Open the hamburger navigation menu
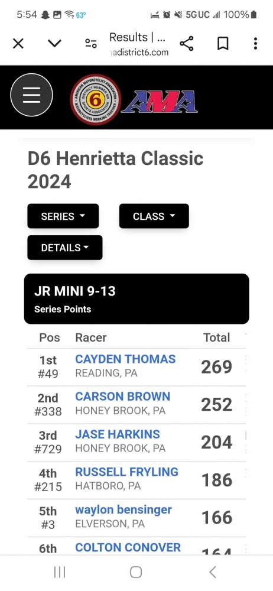Screen dimensions: 273x591 (31, 95)
